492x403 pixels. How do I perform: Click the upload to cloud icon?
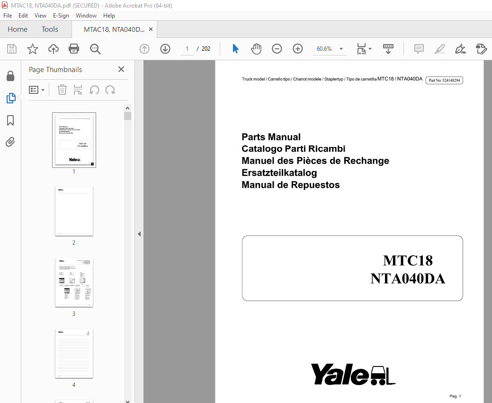(54, 49)
